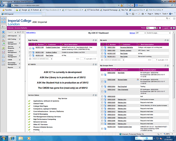Close the My Groups Work widget
The height and width of the screenshot is (141, 176).
pos(168,66)
